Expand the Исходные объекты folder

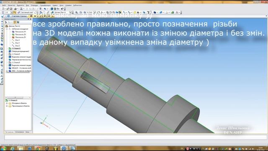click(x=7, y=103)
